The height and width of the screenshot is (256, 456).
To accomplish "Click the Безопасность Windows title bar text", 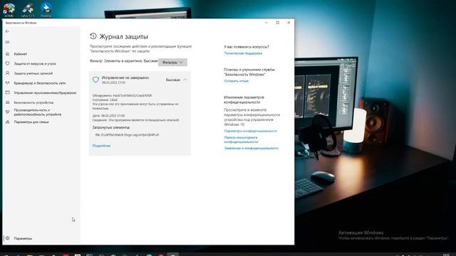I will 21,23.
